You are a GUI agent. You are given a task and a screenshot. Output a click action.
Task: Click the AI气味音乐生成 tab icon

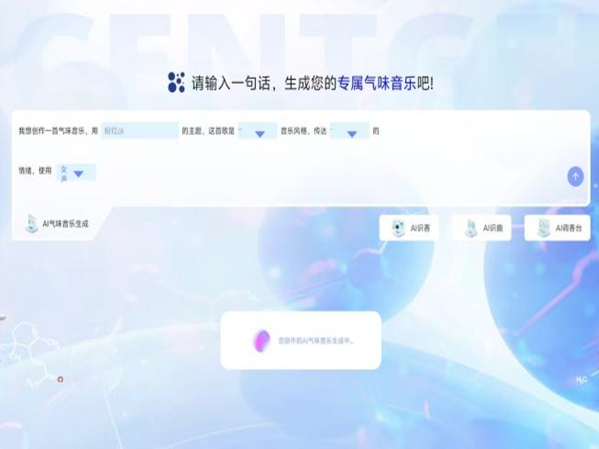(32, 223)
